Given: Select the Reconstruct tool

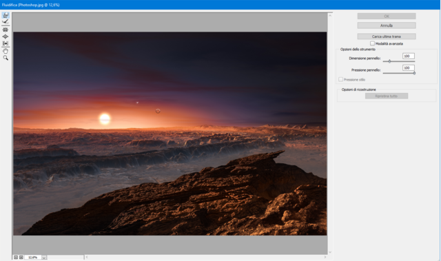Looking at the screenshot, I should tap(6, 22).
